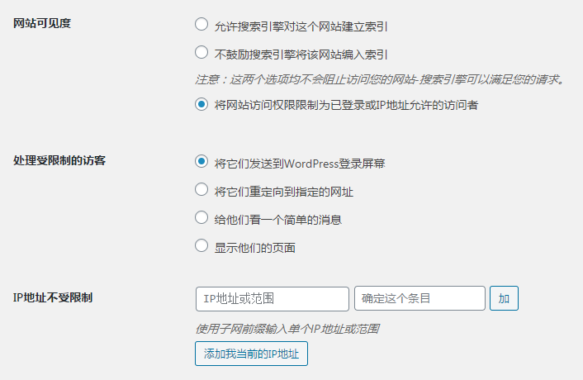Click the IP地址不受限制 section heading
The width and height of the screenshot is (583, 380).
[x=53, y=297]
